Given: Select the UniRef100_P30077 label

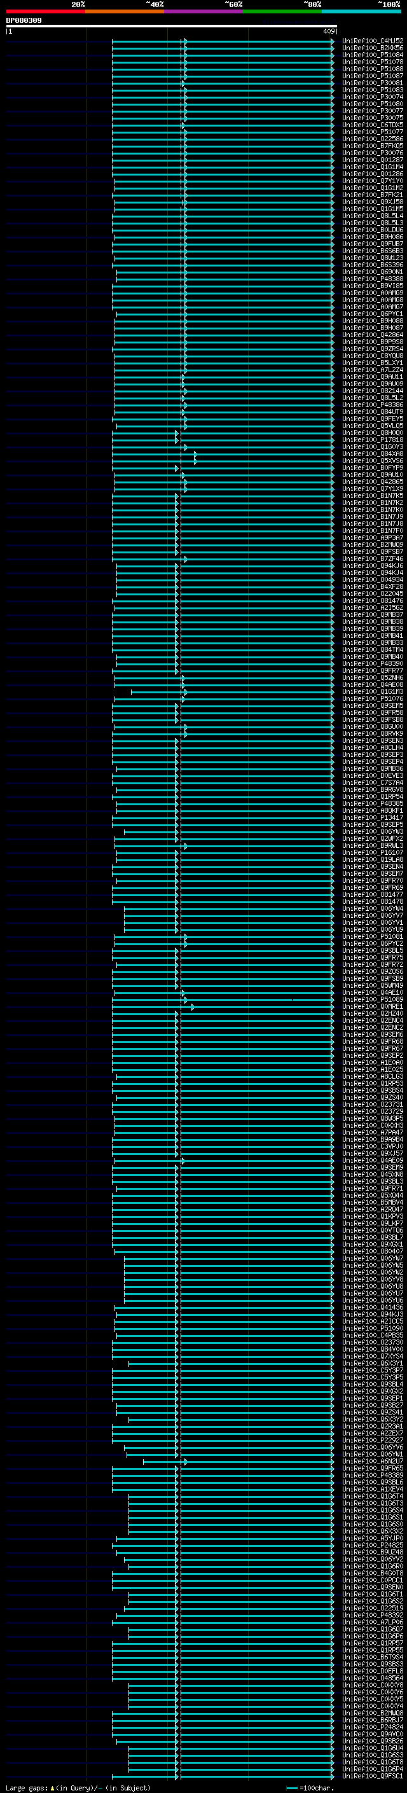Looking at the screenshot, I should (373, 111).
